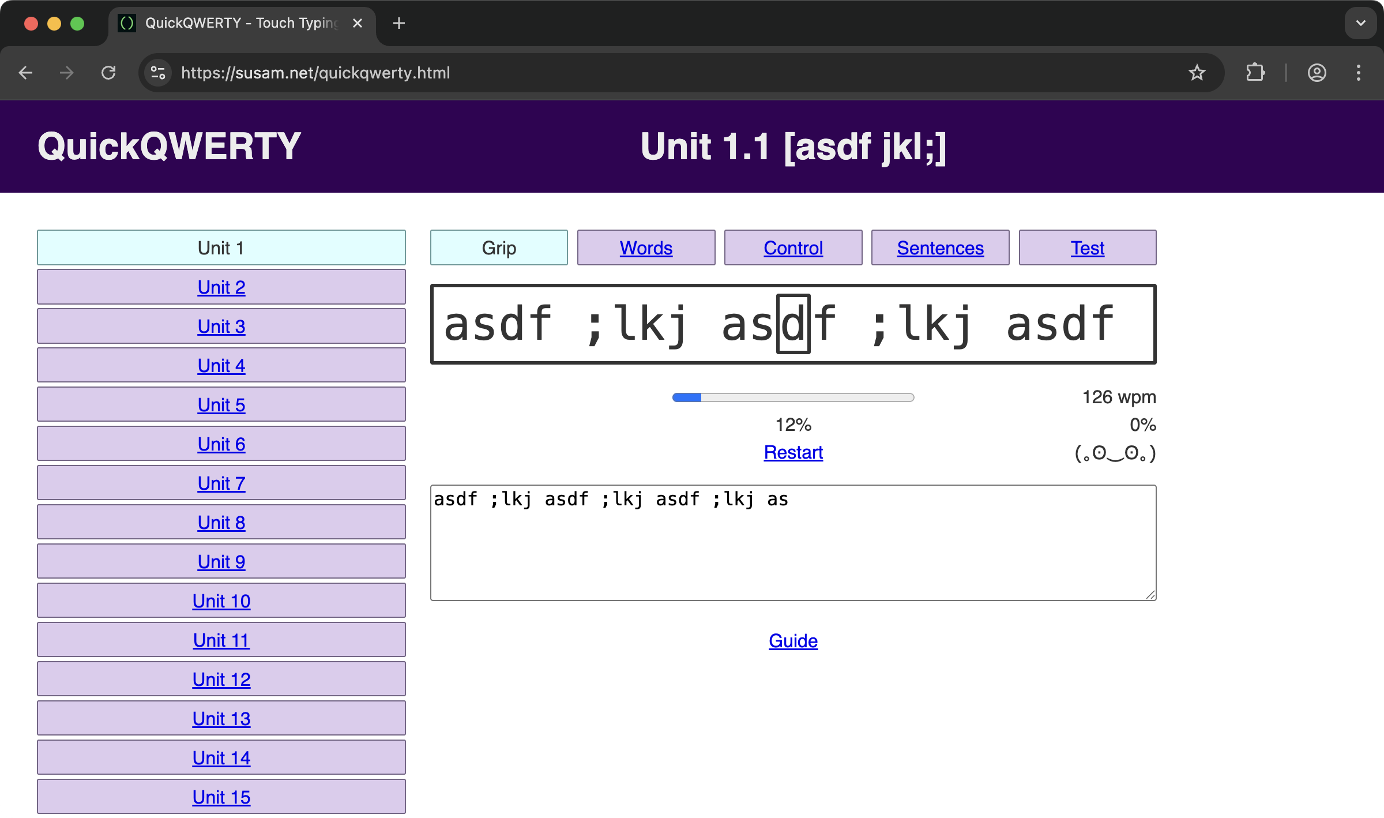Click the 0% error rate value
The image size is (1384, 818).
[x=1142, y=425]
